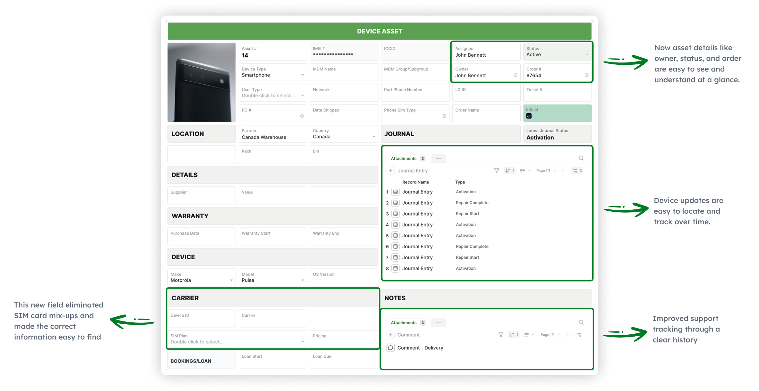Click the Add Comment button in Notes
This screenshot has height=391, width=759.
pyautogui.click(x=391, y=335)
